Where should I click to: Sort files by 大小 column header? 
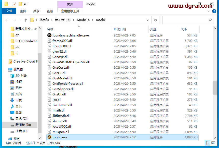[189, 29]
